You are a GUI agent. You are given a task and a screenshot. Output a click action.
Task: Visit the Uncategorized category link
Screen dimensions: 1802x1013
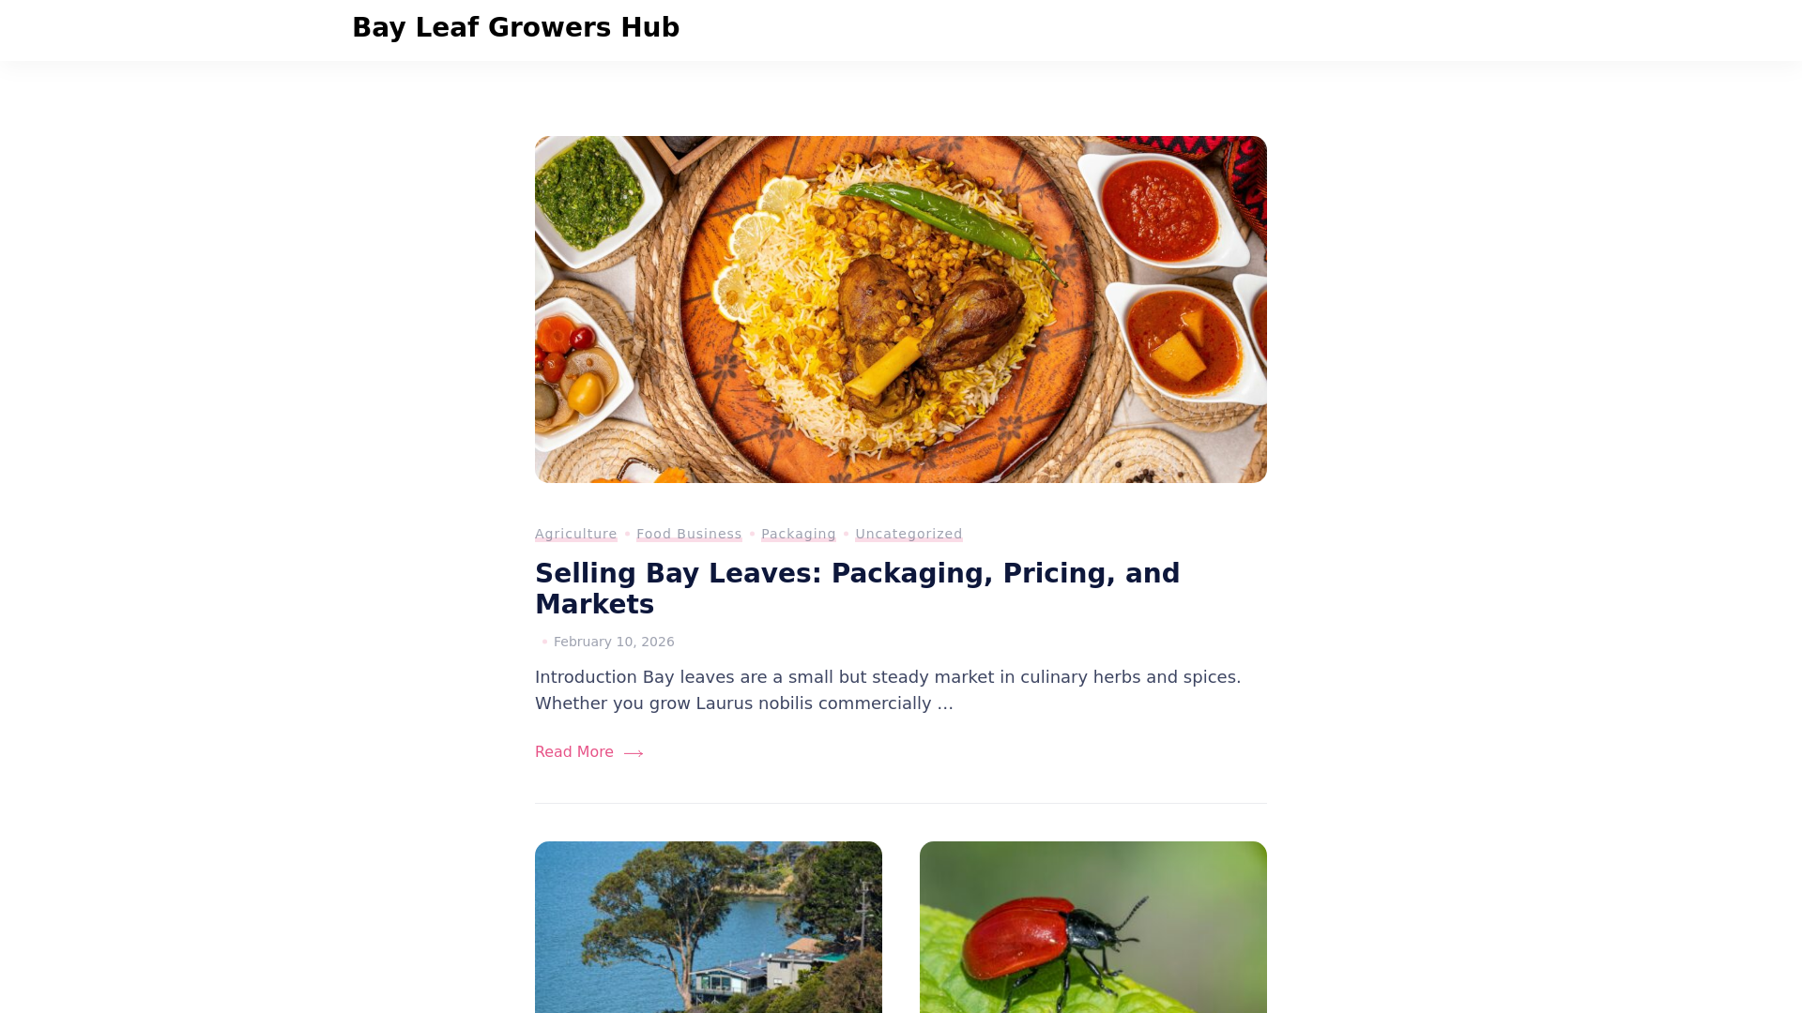[x=909, y=534]
